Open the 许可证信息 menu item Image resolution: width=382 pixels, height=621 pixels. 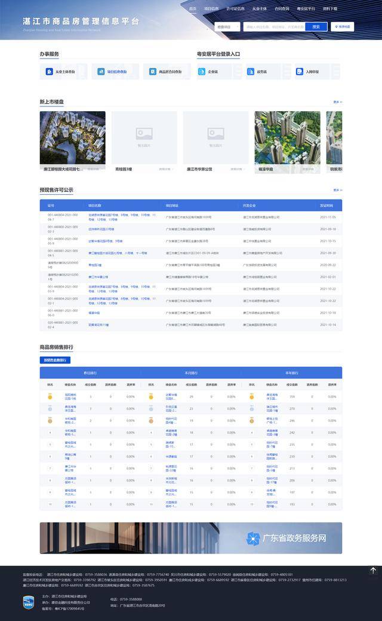click(x=235, y=8)
